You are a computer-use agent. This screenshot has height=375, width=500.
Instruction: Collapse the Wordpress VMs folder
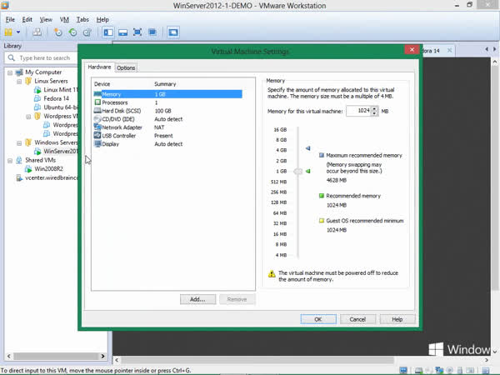tap(28, 117)
